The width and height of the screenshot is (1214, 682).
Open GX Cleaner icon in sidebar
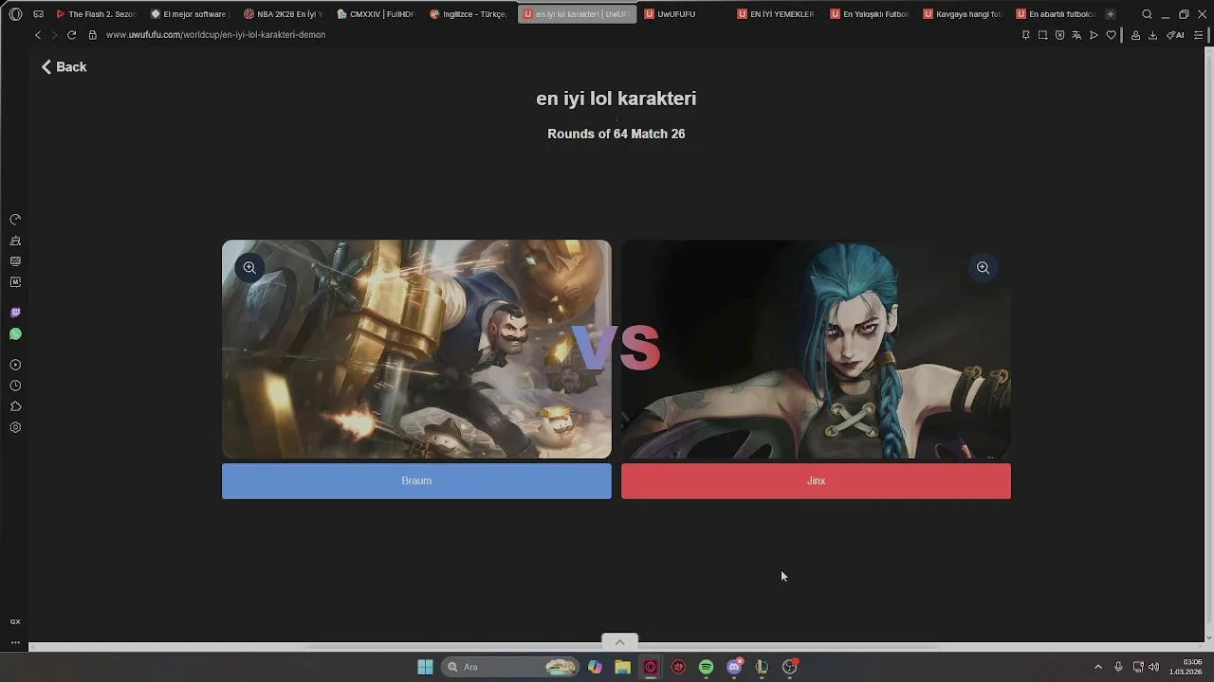point(15,241)
